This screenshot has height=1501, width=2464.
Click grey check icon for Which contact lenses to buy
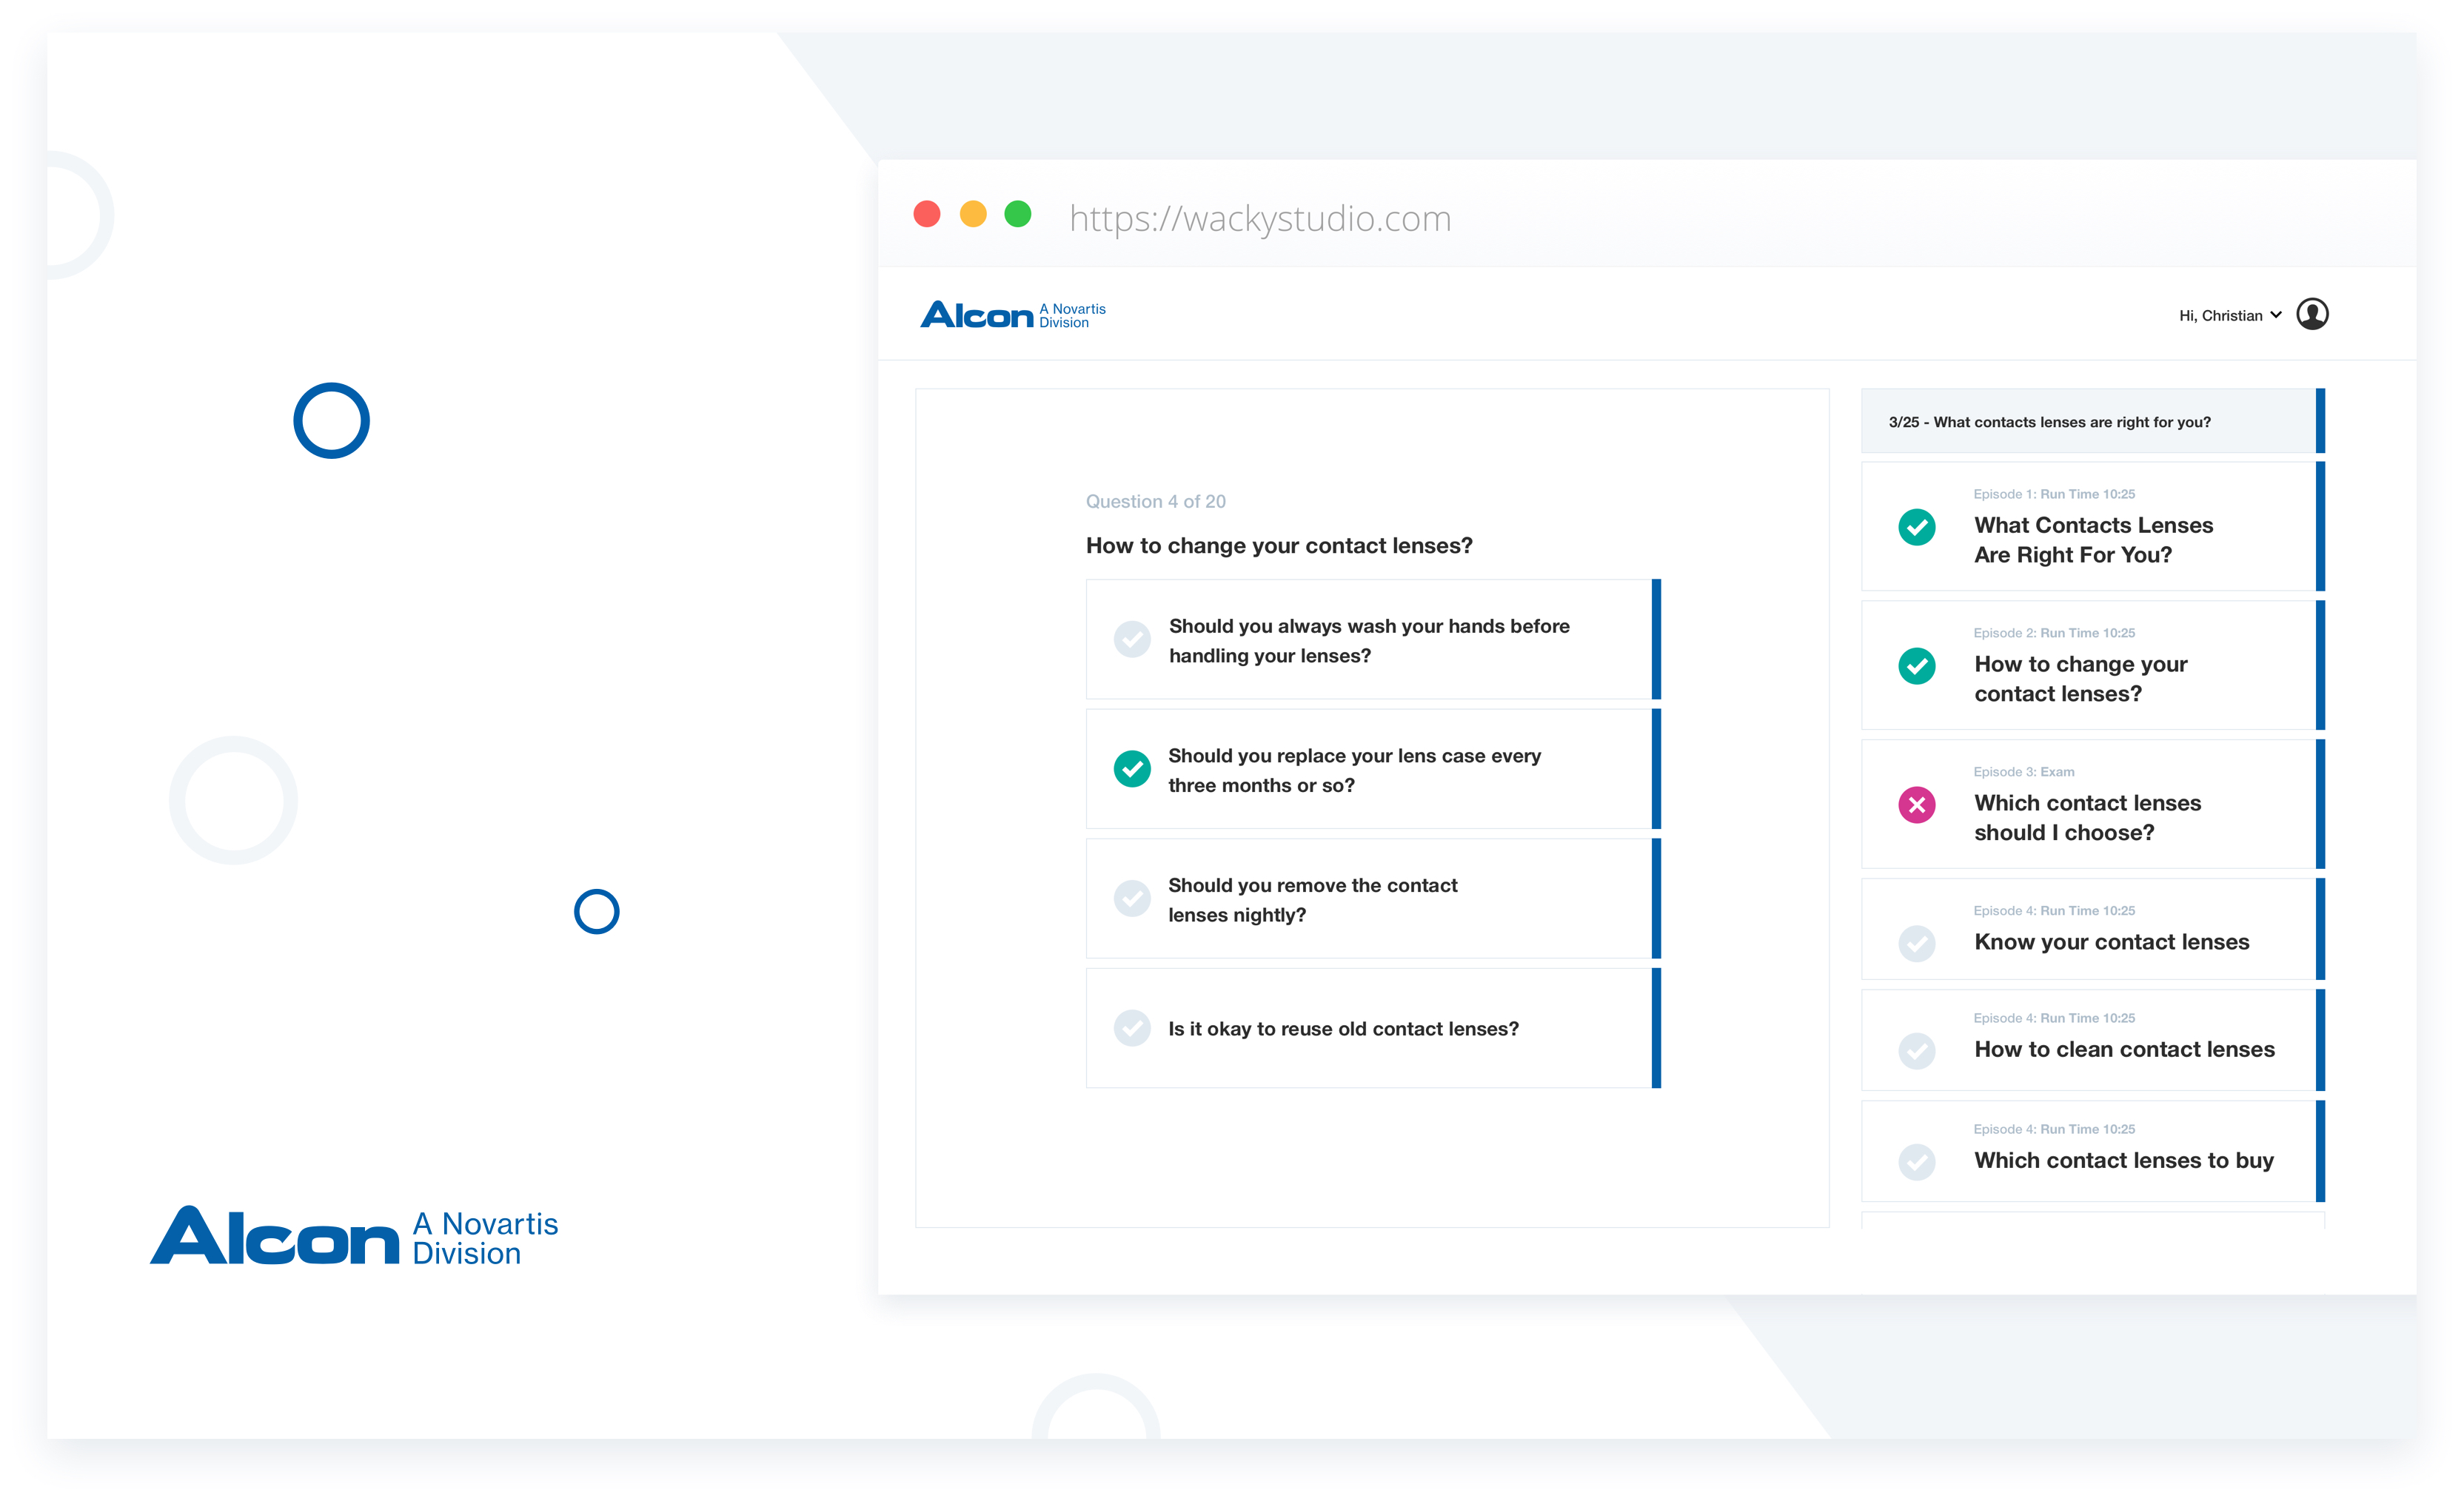click(x=1916, y=1161)
